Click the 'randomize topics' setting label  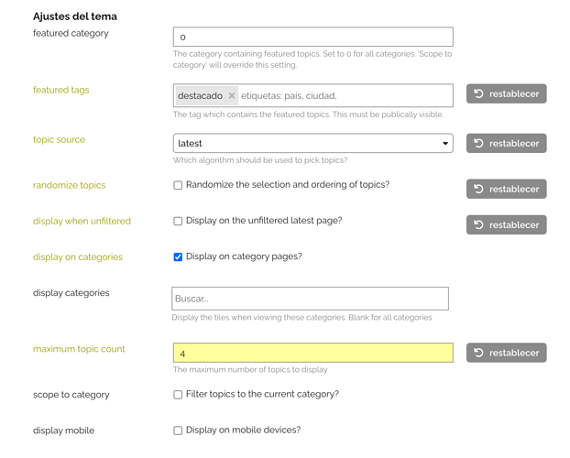tap(69, 185)
